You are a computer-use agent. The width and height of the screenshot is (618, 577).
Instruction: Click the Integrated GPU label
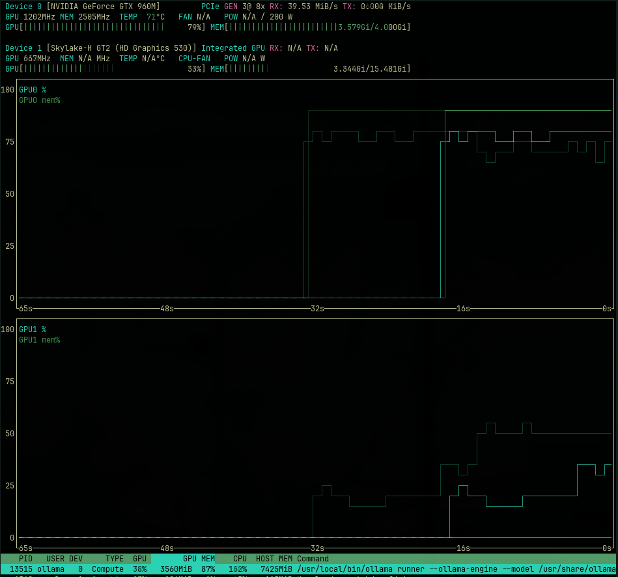(233, 48)
